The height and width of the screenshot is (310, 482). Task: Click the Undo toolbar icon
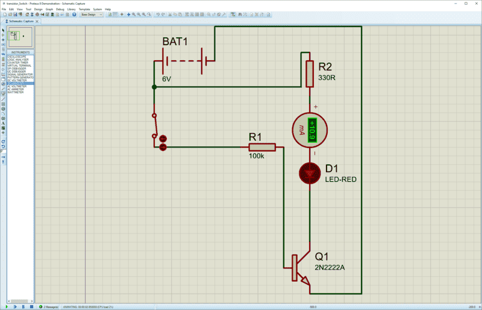158,14
